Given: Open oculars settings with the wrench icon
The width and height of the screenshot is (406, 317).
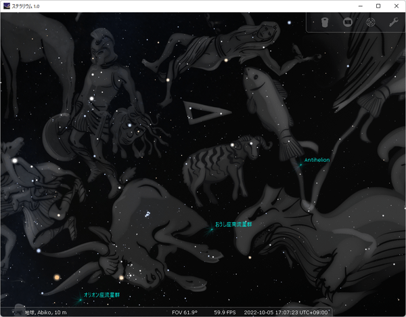Looking at the screenshot, I should 392,22.
